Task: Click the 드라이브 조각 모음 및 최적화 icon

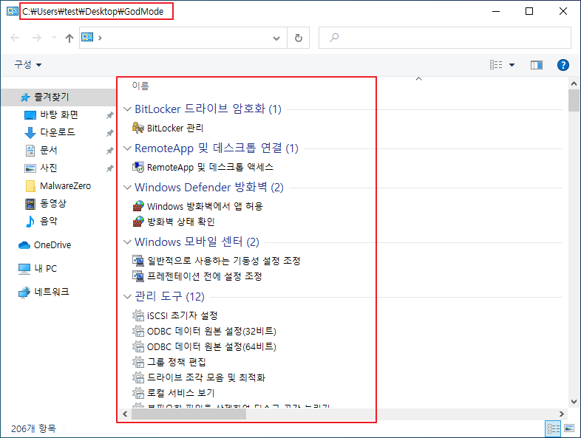Action: pyautogui.click(x=137, y=377)
